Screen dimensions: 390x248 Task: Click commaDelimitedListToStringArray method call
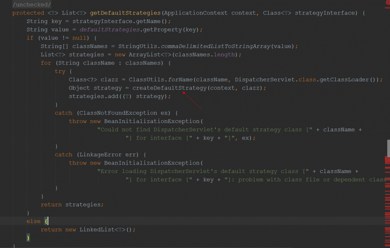pyautogui.click(x=215, y=46)
